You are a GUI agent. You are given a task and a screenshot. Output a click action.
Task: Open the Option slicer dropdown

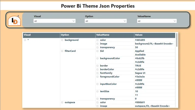tap(106, 21)
